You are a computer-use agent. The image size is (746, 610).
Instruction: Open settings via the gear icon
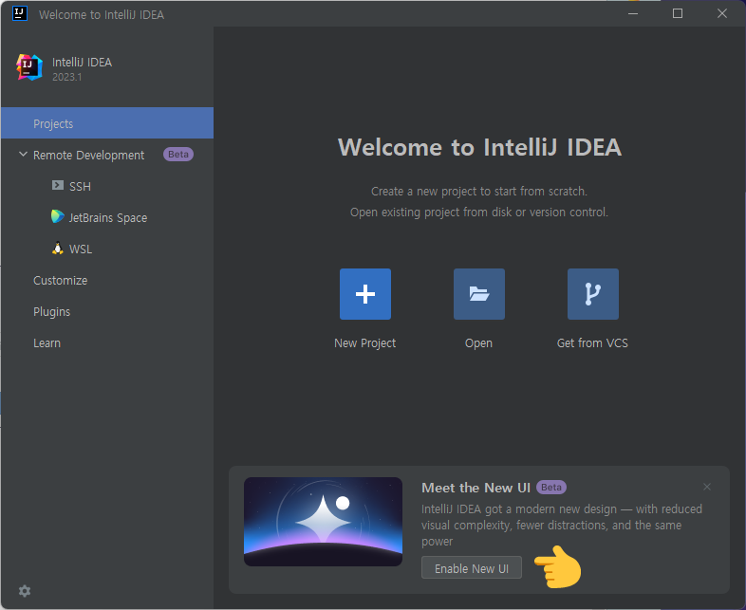coord(25,591)
